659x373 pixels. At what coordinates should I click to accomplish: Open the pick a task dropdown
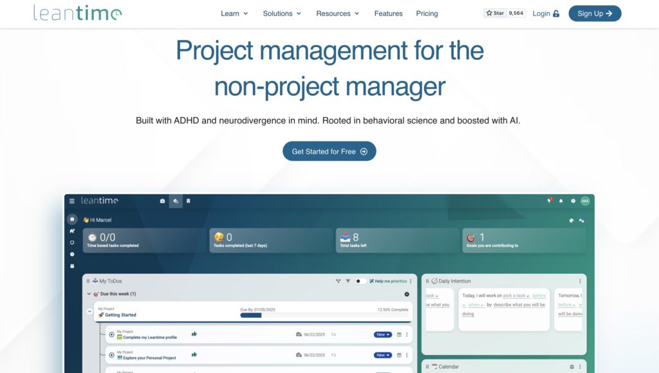(516, 296)
